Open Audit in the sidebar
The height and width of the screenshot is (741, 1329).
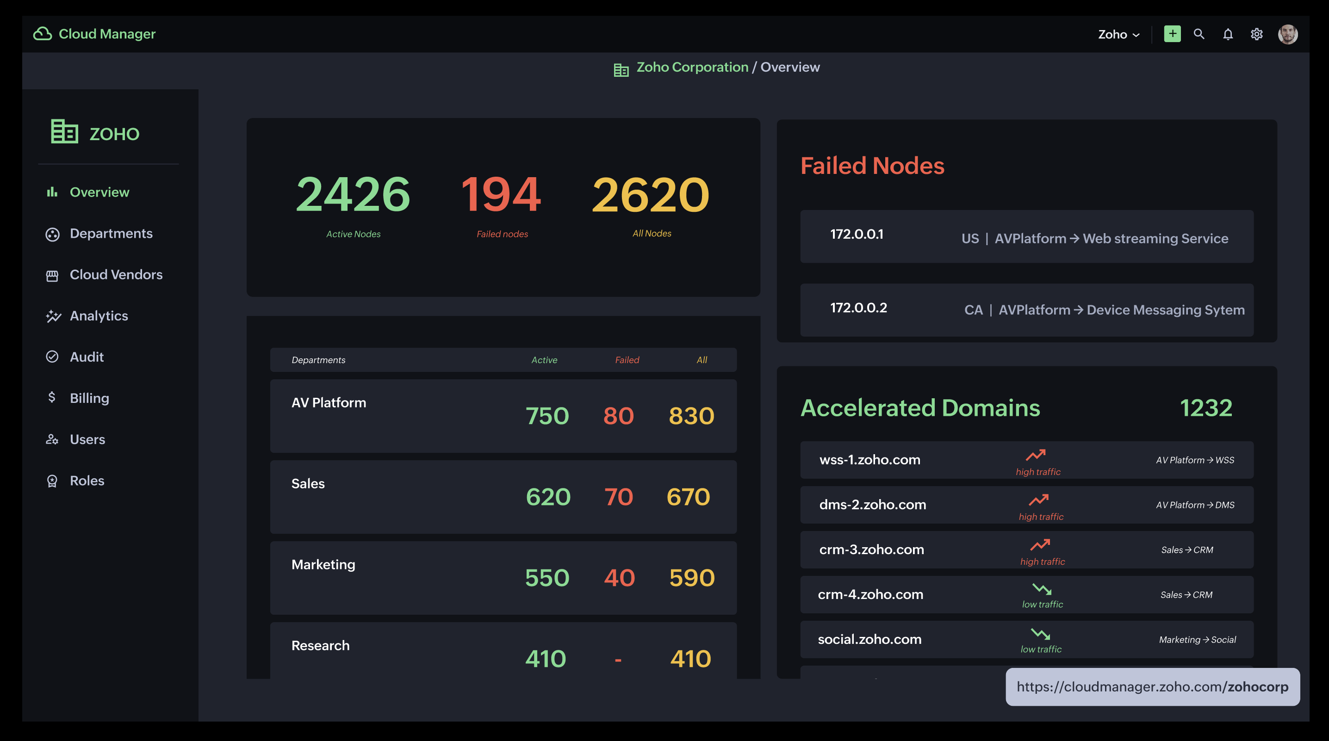coord(87,357)
